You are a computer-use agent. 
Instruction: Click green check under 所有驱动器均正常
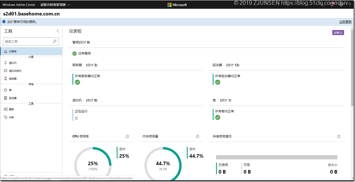(218, 82)
